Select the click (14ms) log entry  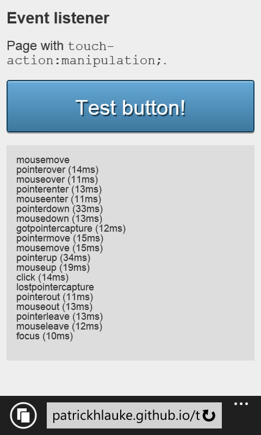click(42, 277)
